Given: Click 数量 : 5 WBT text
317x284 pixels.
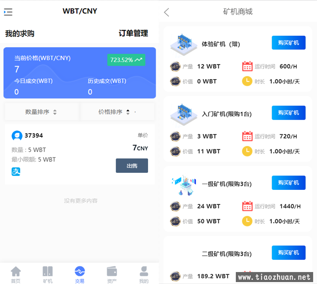Looking at the screenshot, I should tap(29, 150).
